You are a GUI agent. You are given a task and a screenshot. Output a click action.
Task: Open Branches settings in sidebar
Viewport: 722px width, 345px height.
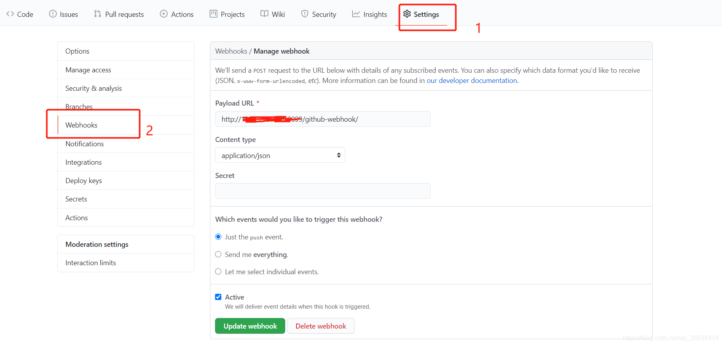pyautogui.click(x=126, y=106)
